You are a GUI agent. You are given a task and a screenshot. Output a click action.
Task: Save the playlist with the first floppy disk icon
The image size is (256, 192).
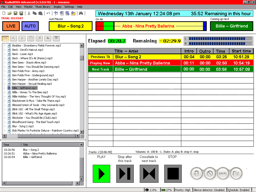15,13
